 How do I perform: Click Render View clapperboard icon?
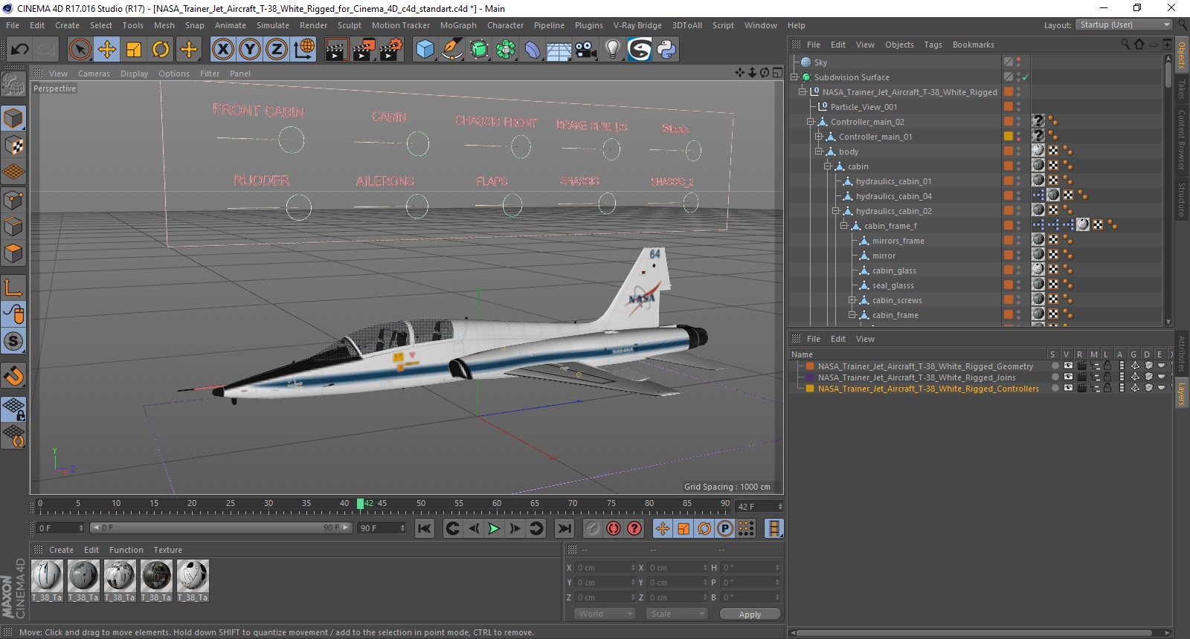pyautogui.click(x=336, y=50)
